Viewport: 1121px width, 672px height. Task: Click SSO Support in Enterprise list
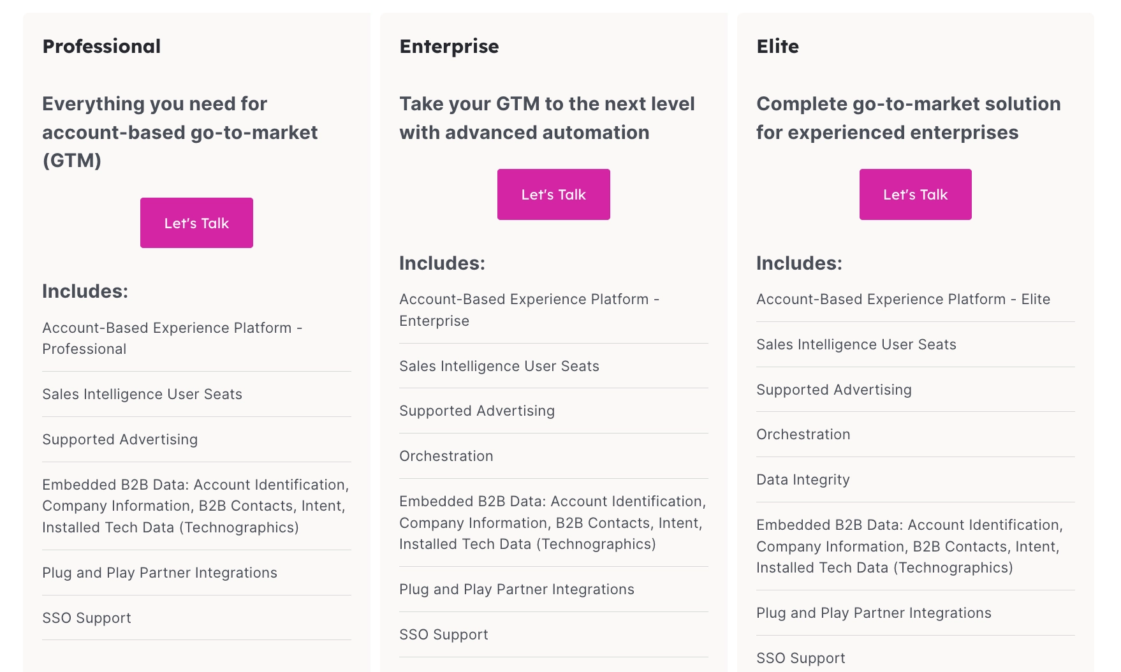[444, 634]
